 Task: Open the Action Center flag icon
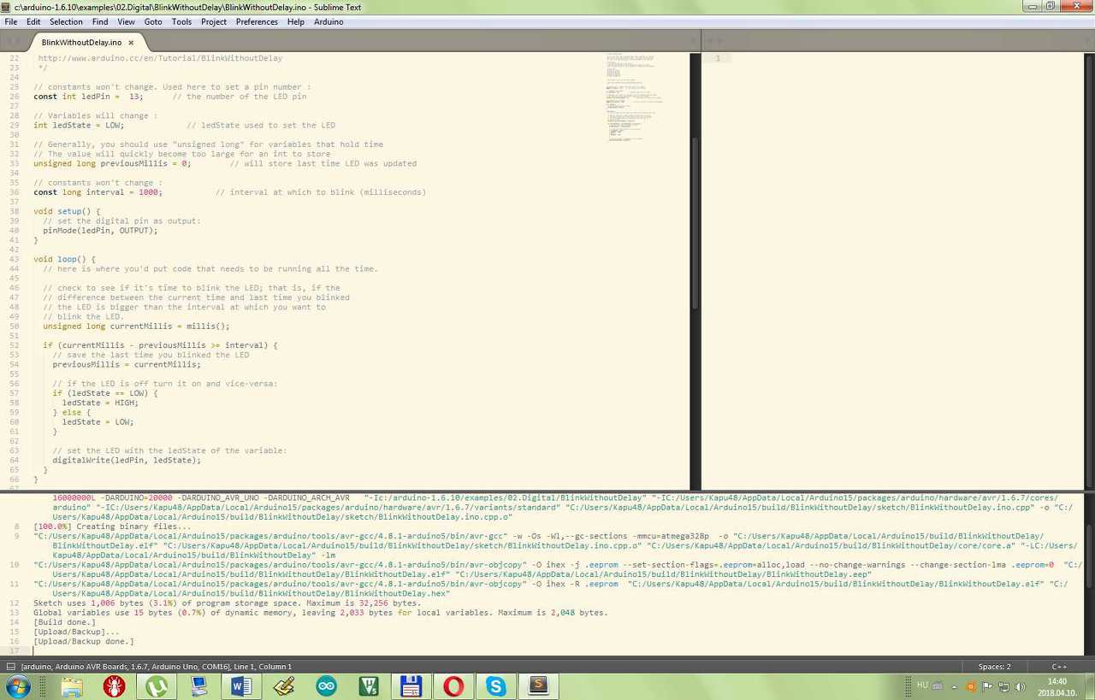987,686
